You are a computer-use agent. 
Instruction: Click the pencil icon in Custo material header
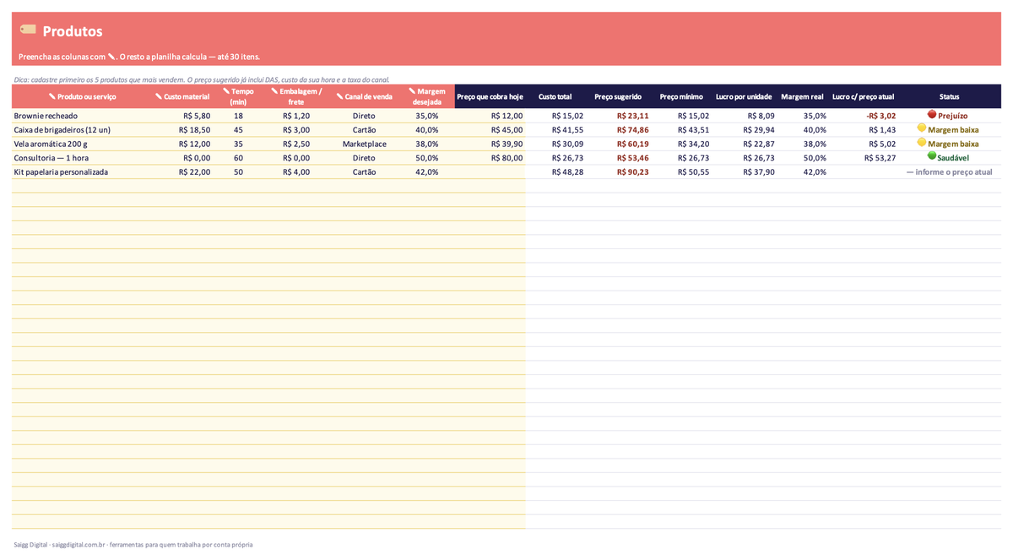click(x=159, y=96)
